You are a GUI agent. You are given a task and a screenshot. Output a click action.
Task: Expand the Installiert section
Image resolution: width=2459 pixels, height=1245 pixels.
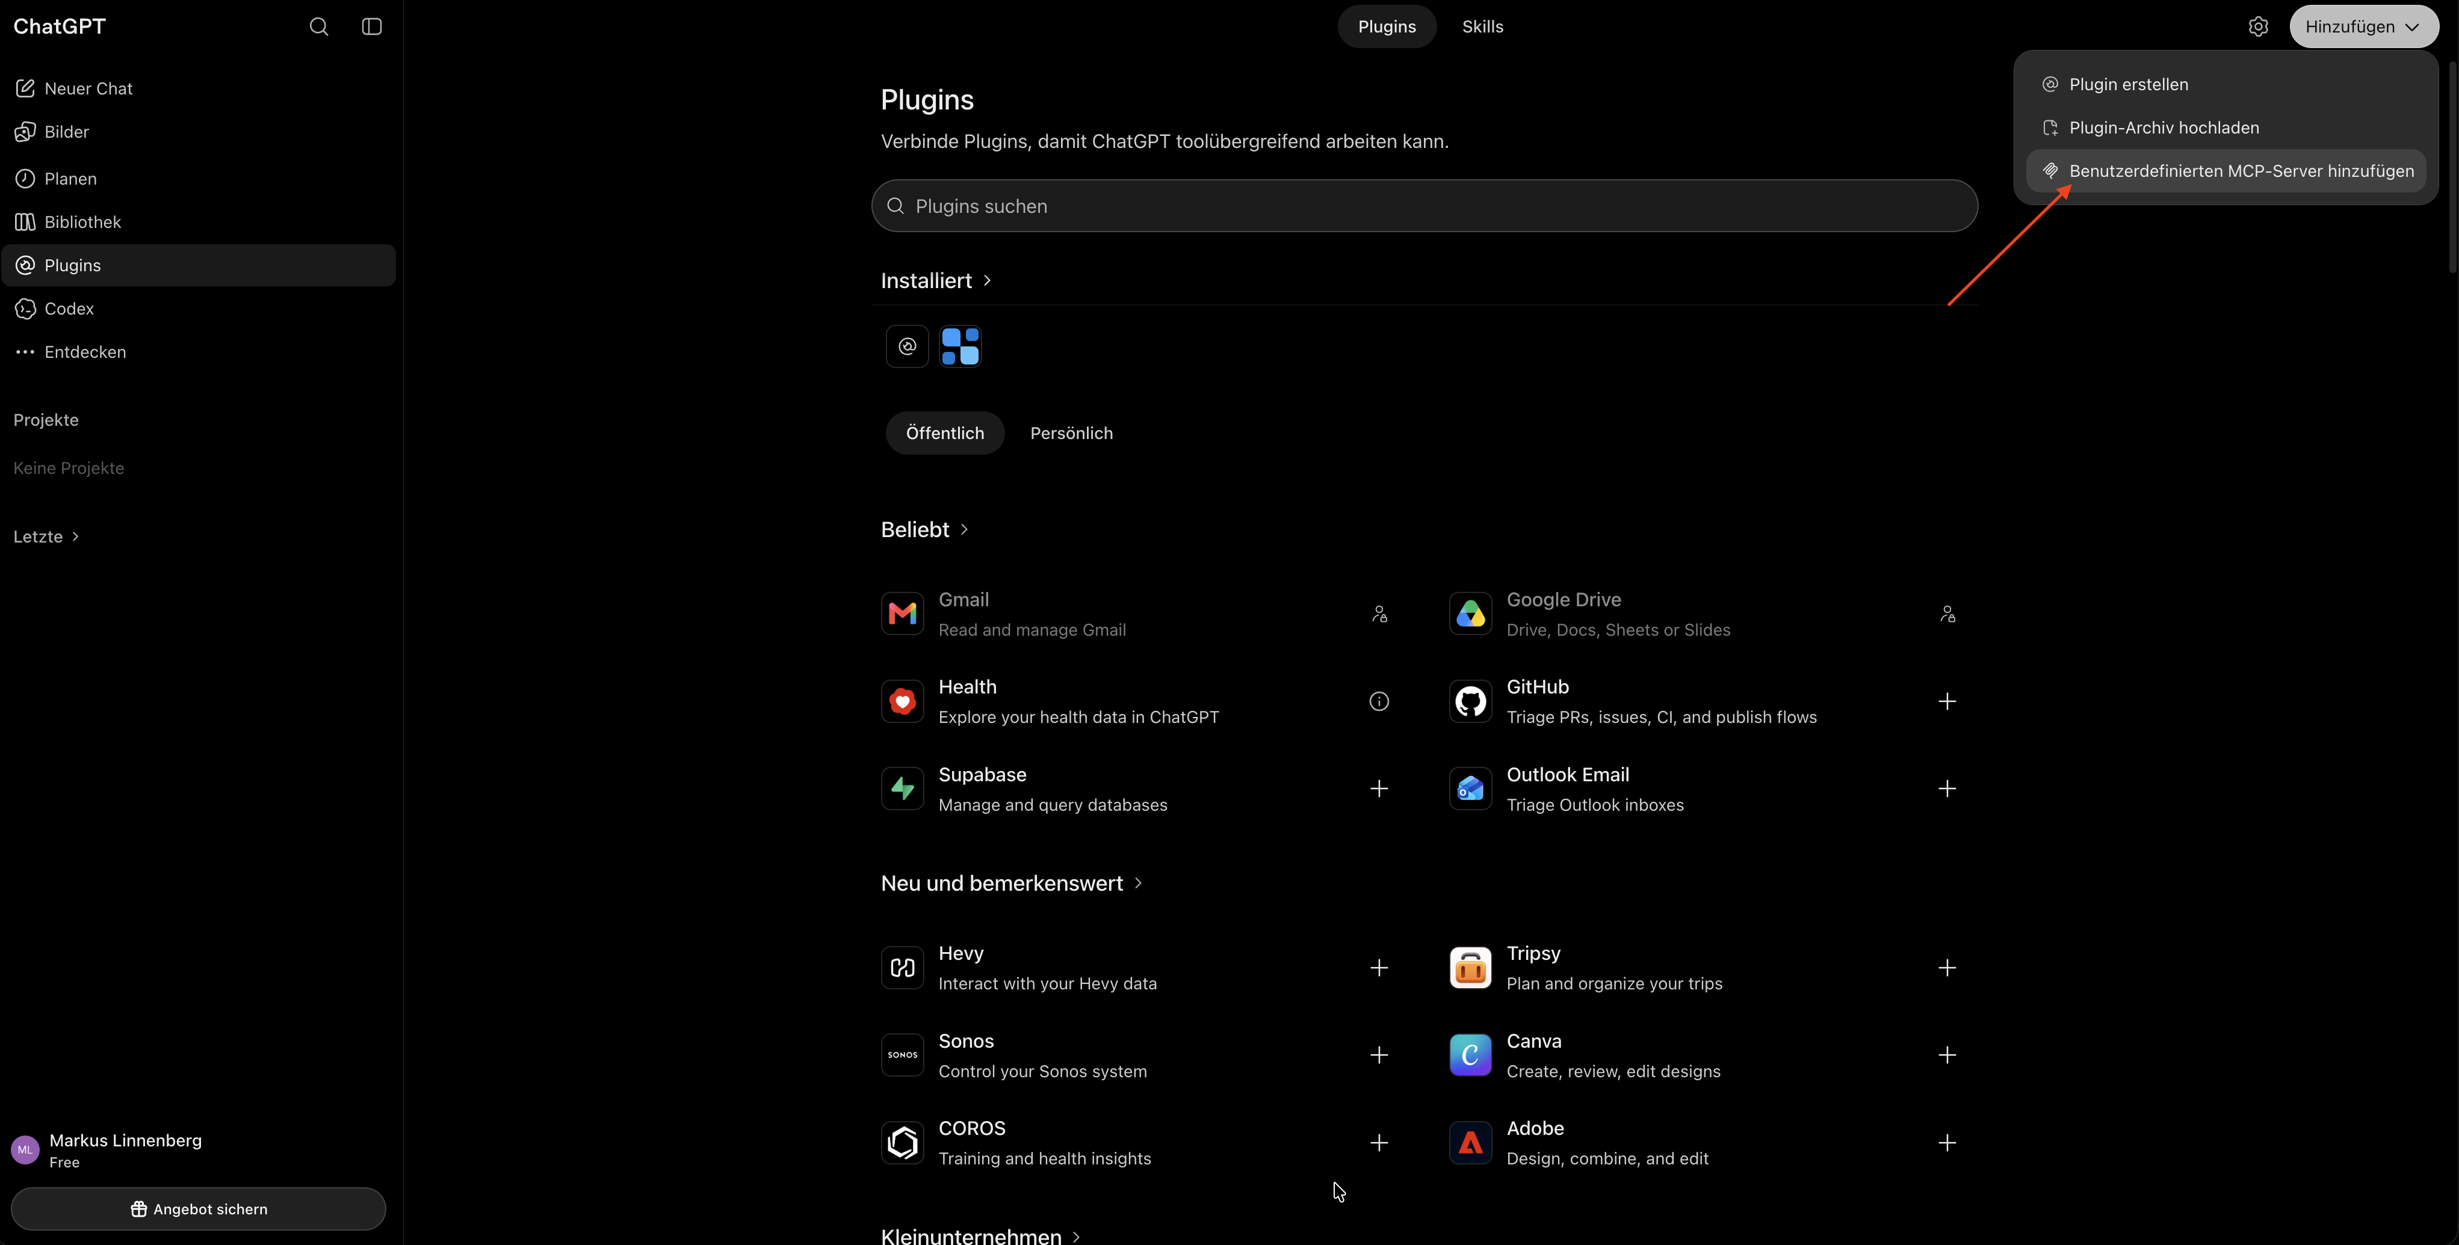936,280
